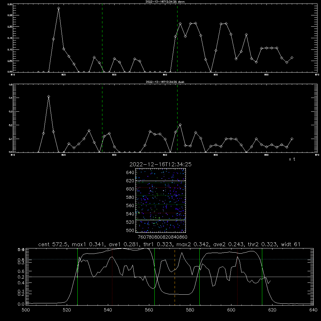Click the 'thr2 0.323' value in the stats line
The width and height of the screenshot is (321, 321).
tap(263, 244)
